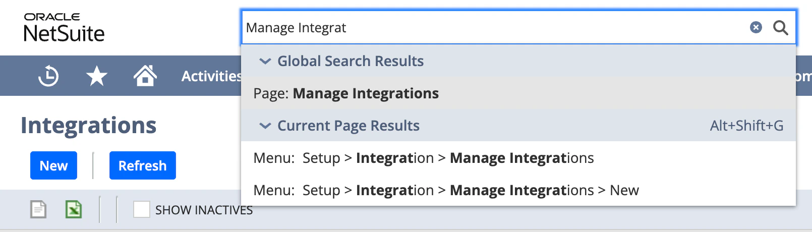Image resolution: width=812 pixels, height=232 pixels.
Task: Click the New button
Action: [x=53, y=165]
